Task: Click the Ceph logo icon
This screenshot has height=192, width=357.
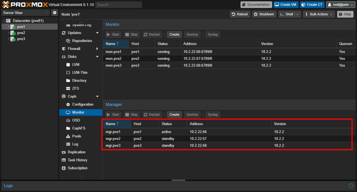Action: coord(64,97)
